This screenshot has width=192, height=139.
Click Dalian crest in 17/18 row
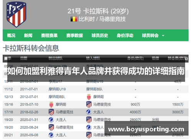point(89,112)
